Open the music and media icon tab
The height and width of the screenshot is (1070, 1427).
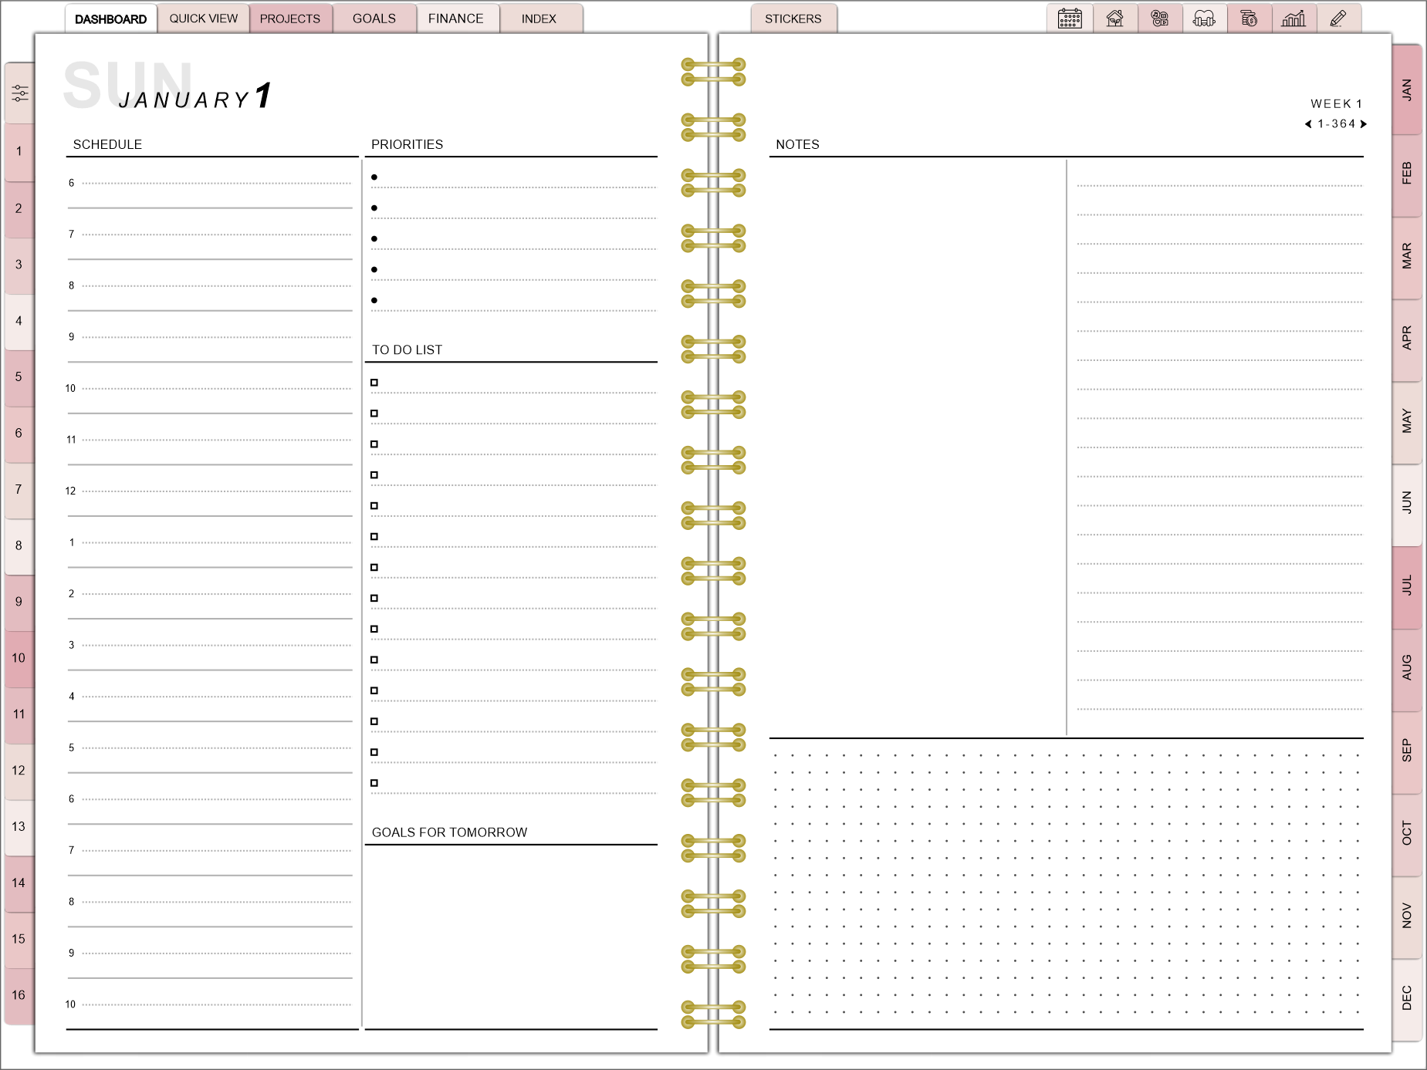(x=1159, y=19)
